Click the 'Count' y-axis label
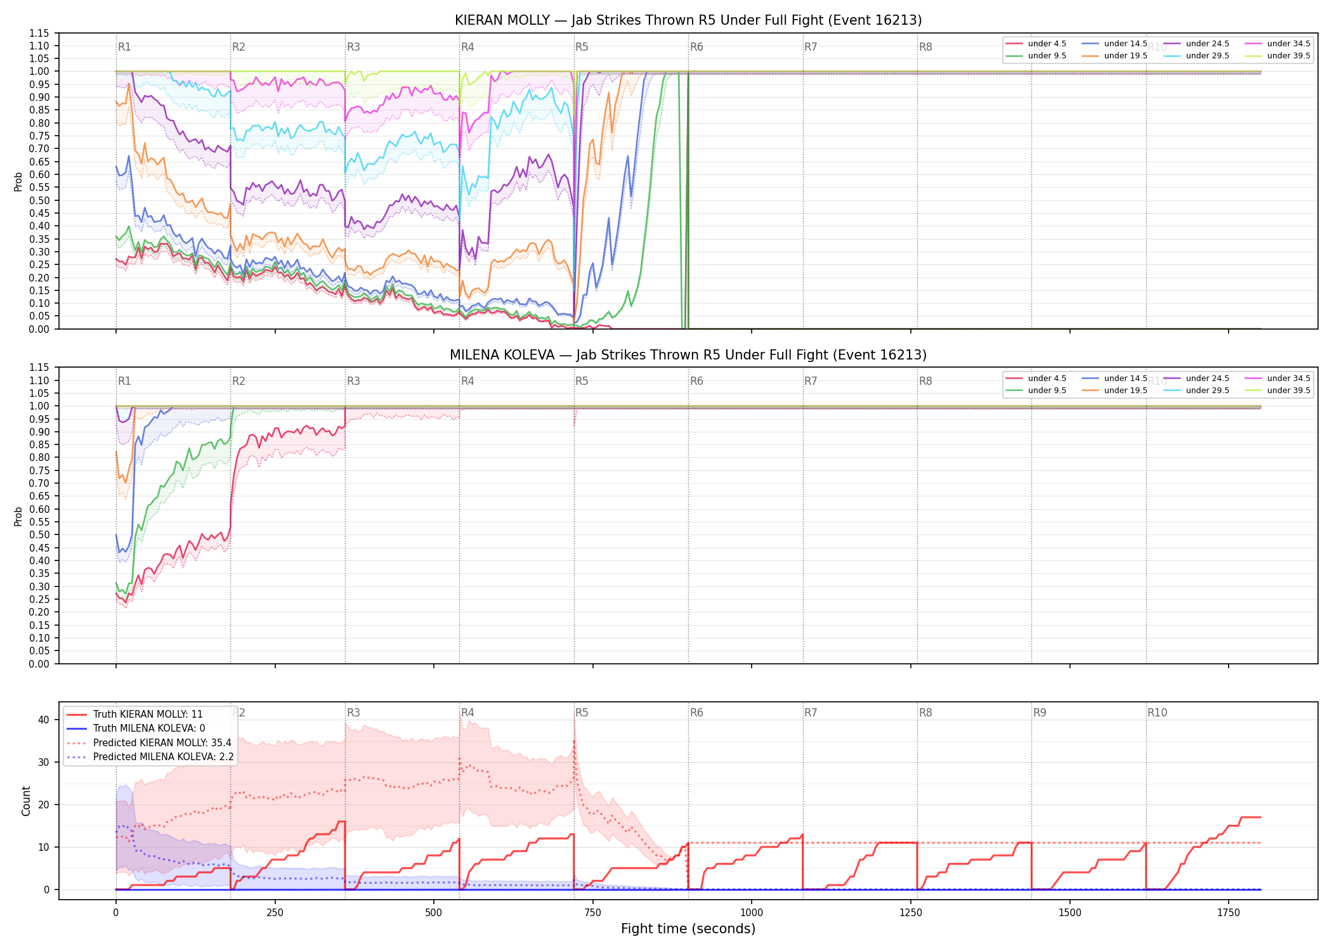1332x951 pixels. [x=26, y=801]
